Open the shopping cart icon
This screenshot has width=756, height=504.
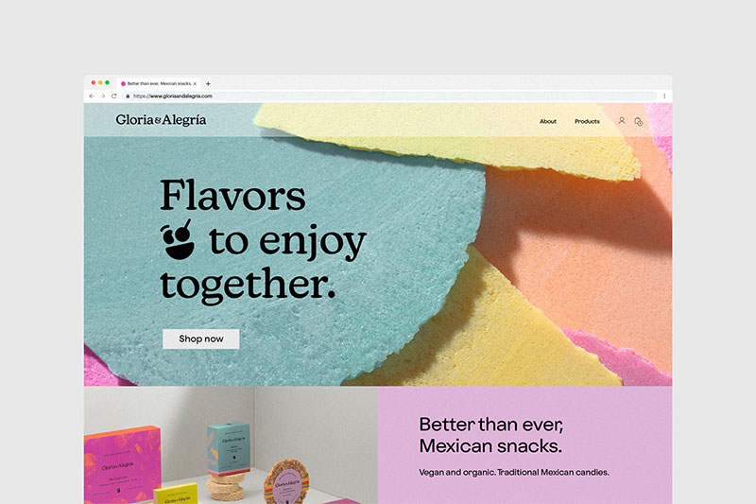(639, 122)
